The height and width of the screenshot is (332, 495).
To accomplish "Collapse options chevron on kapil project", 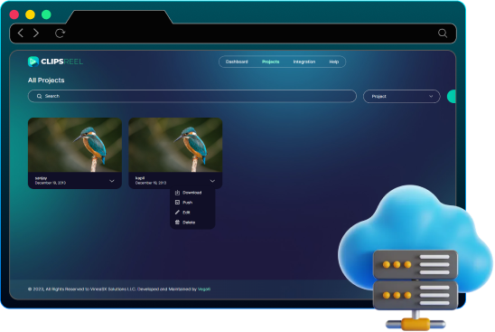I will point(212,181).
